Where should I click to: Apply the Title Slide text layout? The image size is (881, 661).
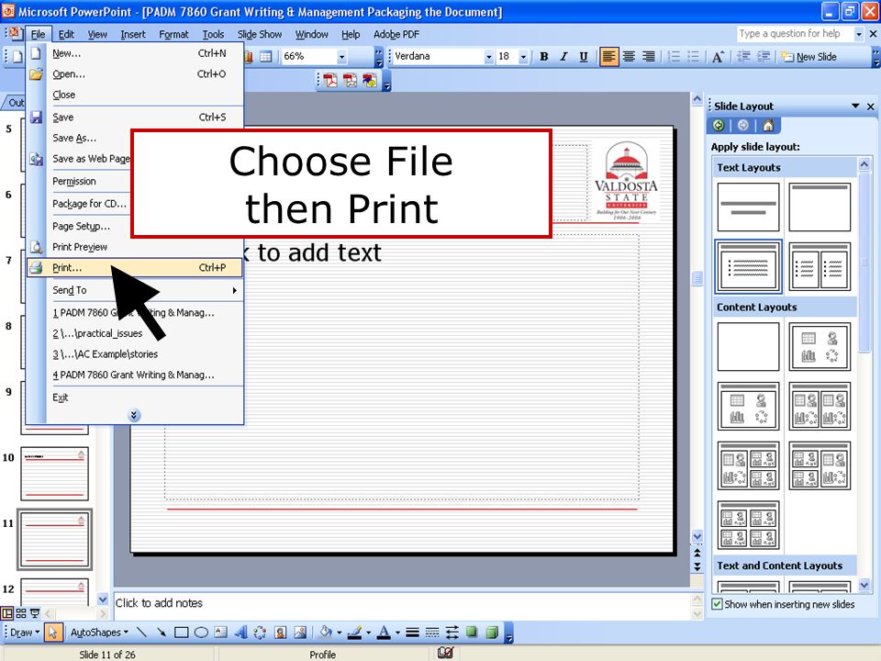(x=749, y=207)
